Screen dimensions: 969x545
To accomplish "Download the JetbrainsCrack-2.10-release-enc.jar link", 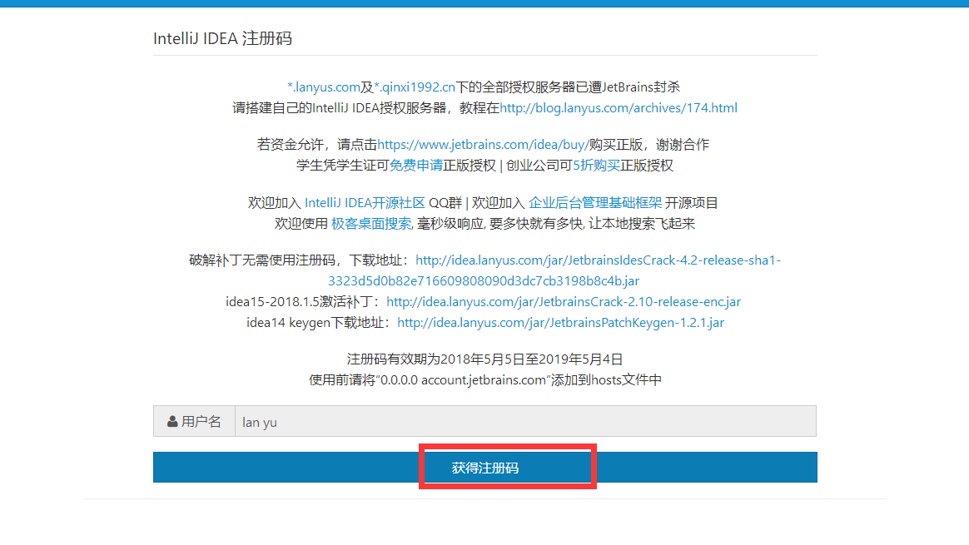I will click(564, 302).
